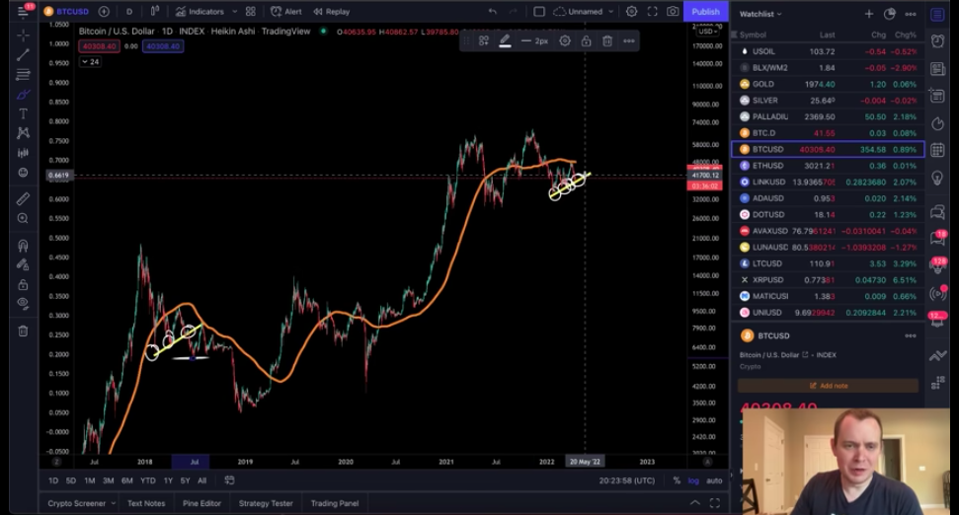The image size is (959, 515).
Task: Select the trend line drawing tool
Action: click(24, 55)
